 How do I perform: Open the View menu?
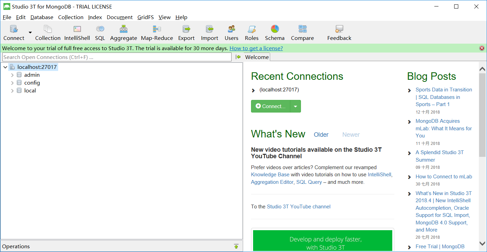164,17
